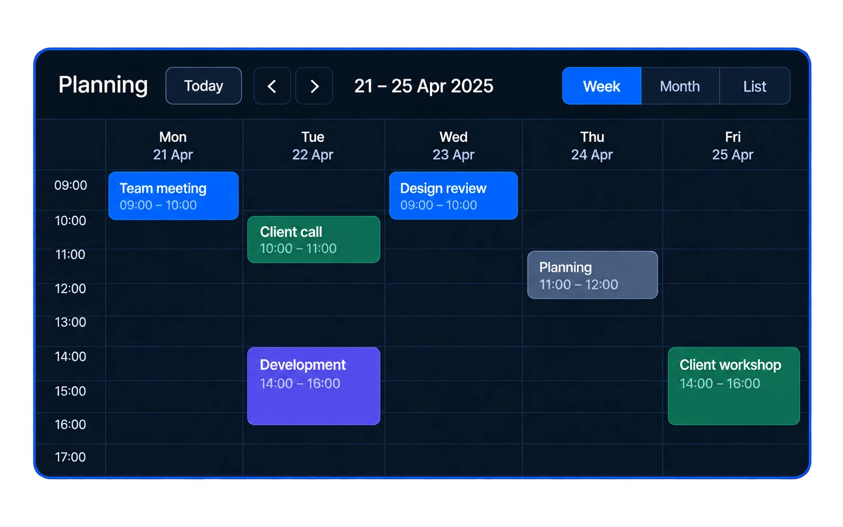Click the Planning calendar title

103,86
